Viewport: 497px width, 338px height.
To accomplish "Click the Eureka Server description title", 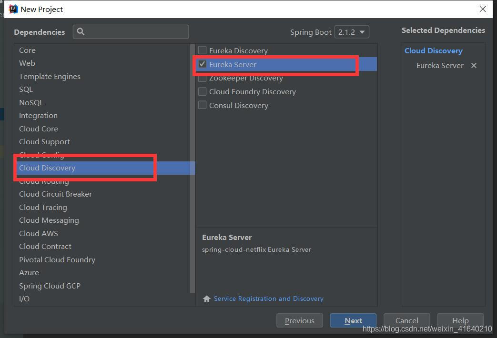I will click(x=227, y=237).
